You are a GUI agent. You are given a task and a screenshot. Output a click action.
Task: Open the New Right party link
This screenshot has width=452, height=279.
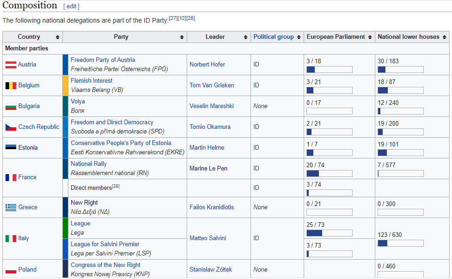[84, 203]
